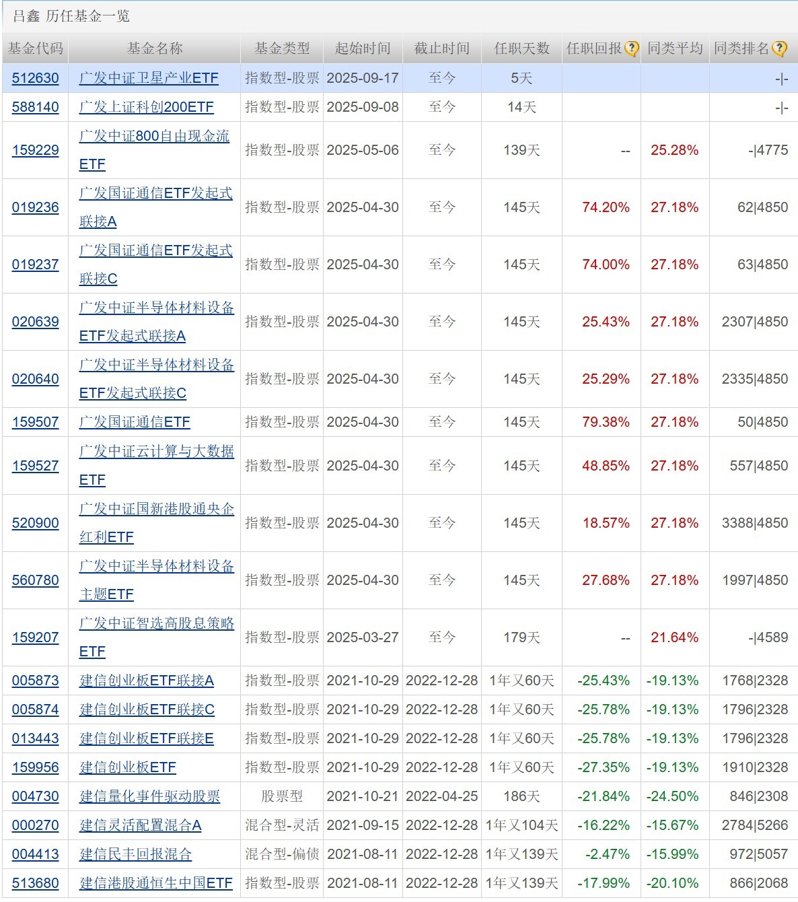Open fund code link 004730
Image resolution: width=798 pixels, height=902 pixels.
(36, 796)
